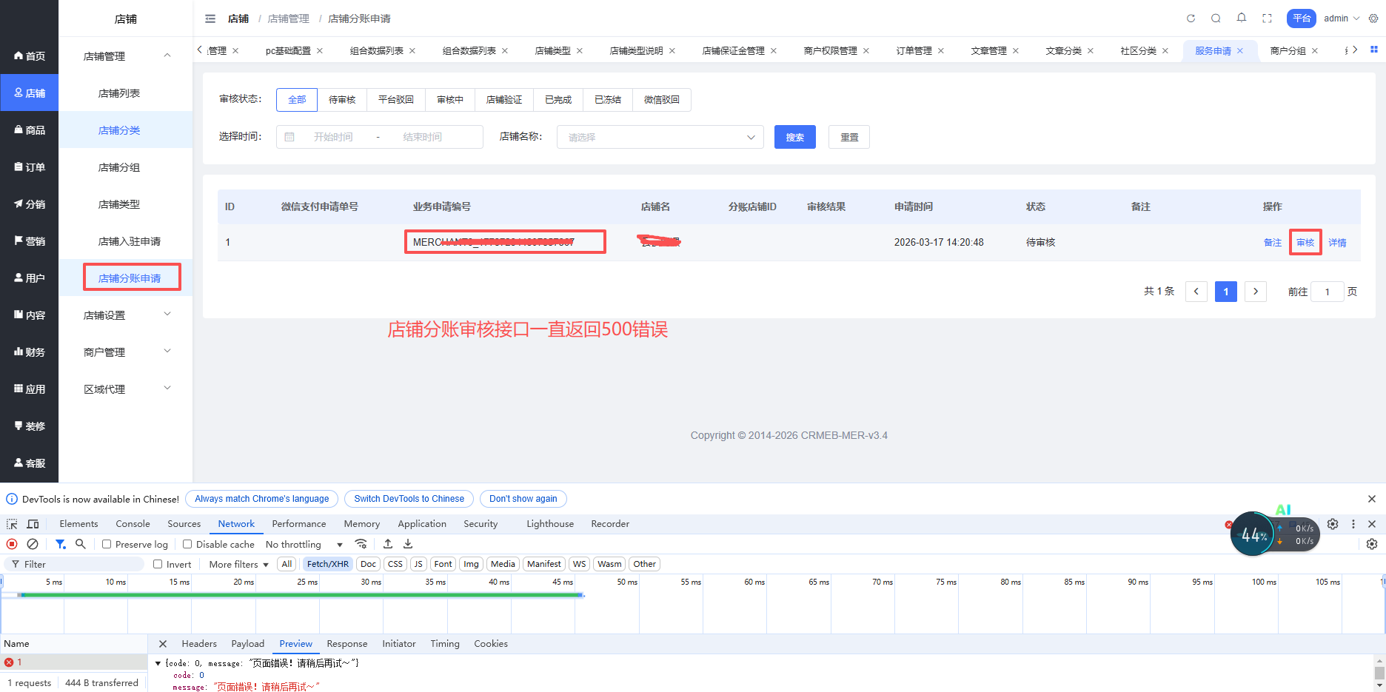The width and height of the screenshot is (1386, 692).
Task: Switch to the Response tab in DevTools
Action: (346, 644)
